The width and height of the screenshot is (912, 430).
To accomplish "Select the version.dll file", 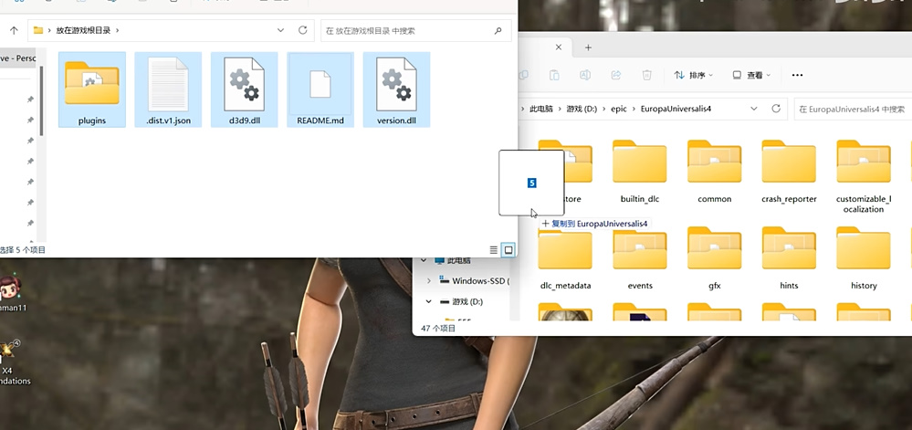I will tap(397, 89).
